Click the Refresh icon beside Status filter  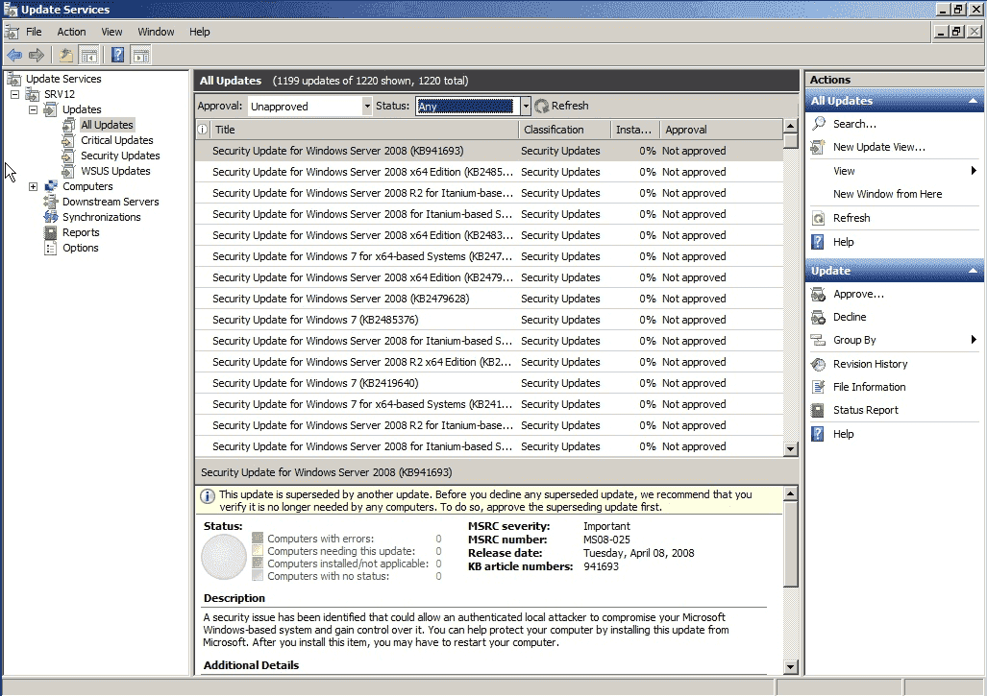(541, 107)
